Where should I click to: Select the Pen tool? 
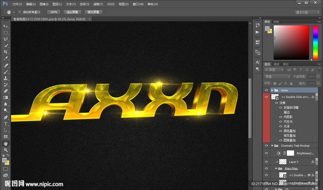[6, 117]
